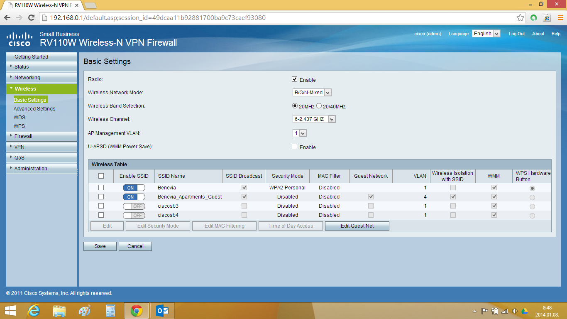Open Advanced Settings under Wireless
The height and width of the screenshot is (319, 567).
[34, 108]
